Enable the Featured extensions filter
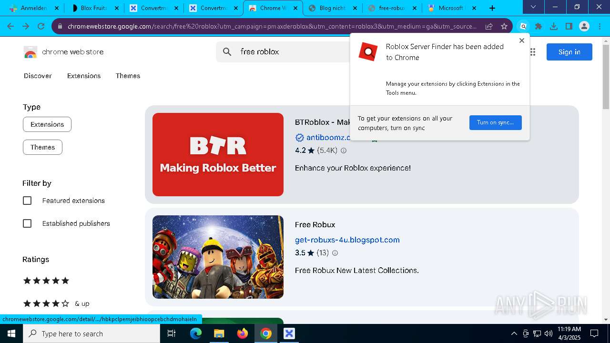Viewport: 610px width, 343px height. 27,201
